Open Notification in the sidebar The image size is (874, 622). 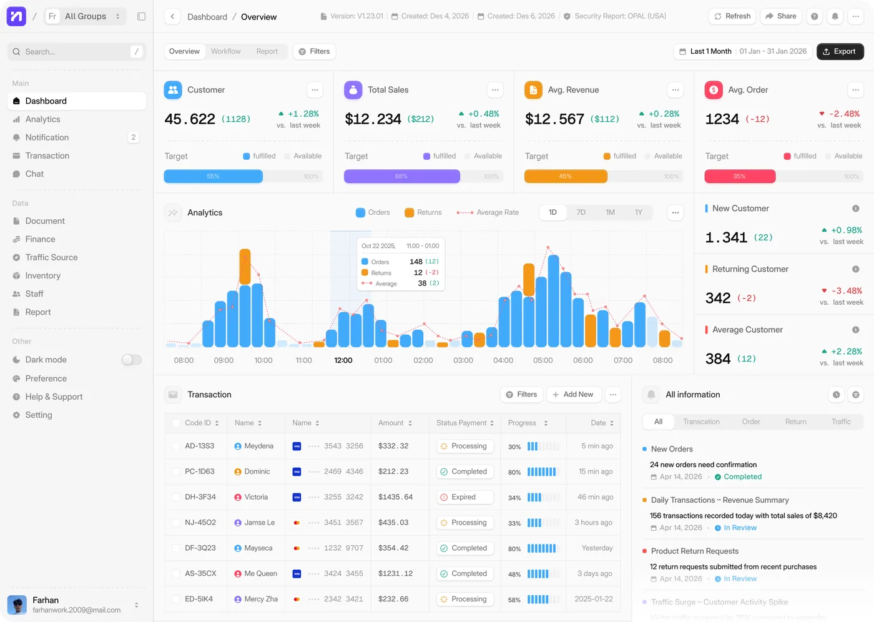pyautogui.click(x=77, y=137)
